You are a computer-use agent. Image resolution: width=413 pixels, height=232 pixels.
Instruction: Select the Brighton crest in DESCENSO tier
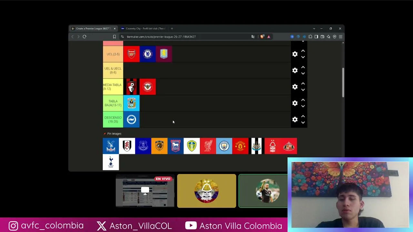(131, 120)
